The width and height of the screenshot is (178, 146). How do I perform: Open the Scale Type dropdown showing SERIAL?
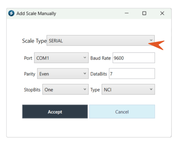point(100,40)
